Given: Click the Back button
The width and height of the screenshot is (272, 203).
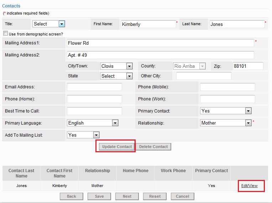Looking at the screenshot, I should click(72, 196).
